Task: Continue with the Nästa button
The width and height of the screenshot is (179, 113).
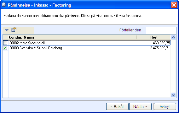Action: coord(140,106)
